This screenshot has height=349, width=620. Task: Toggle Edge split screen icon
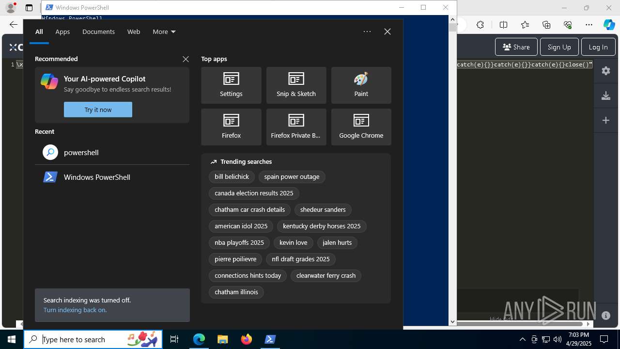click(504, 25)
